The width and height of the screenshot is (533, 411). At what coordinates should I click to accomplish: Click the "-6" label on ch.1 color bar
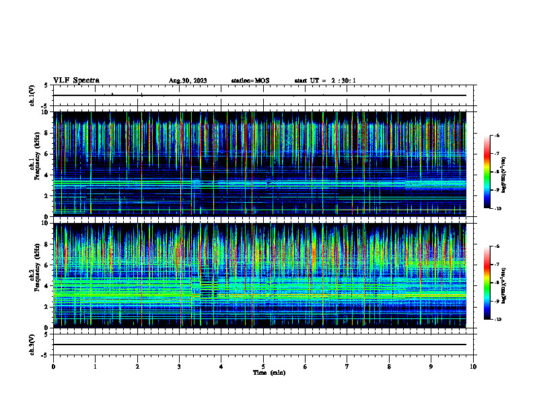click(497, 135)
